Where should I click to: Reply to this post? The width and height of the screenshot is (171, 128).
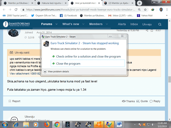click(155, 101)
